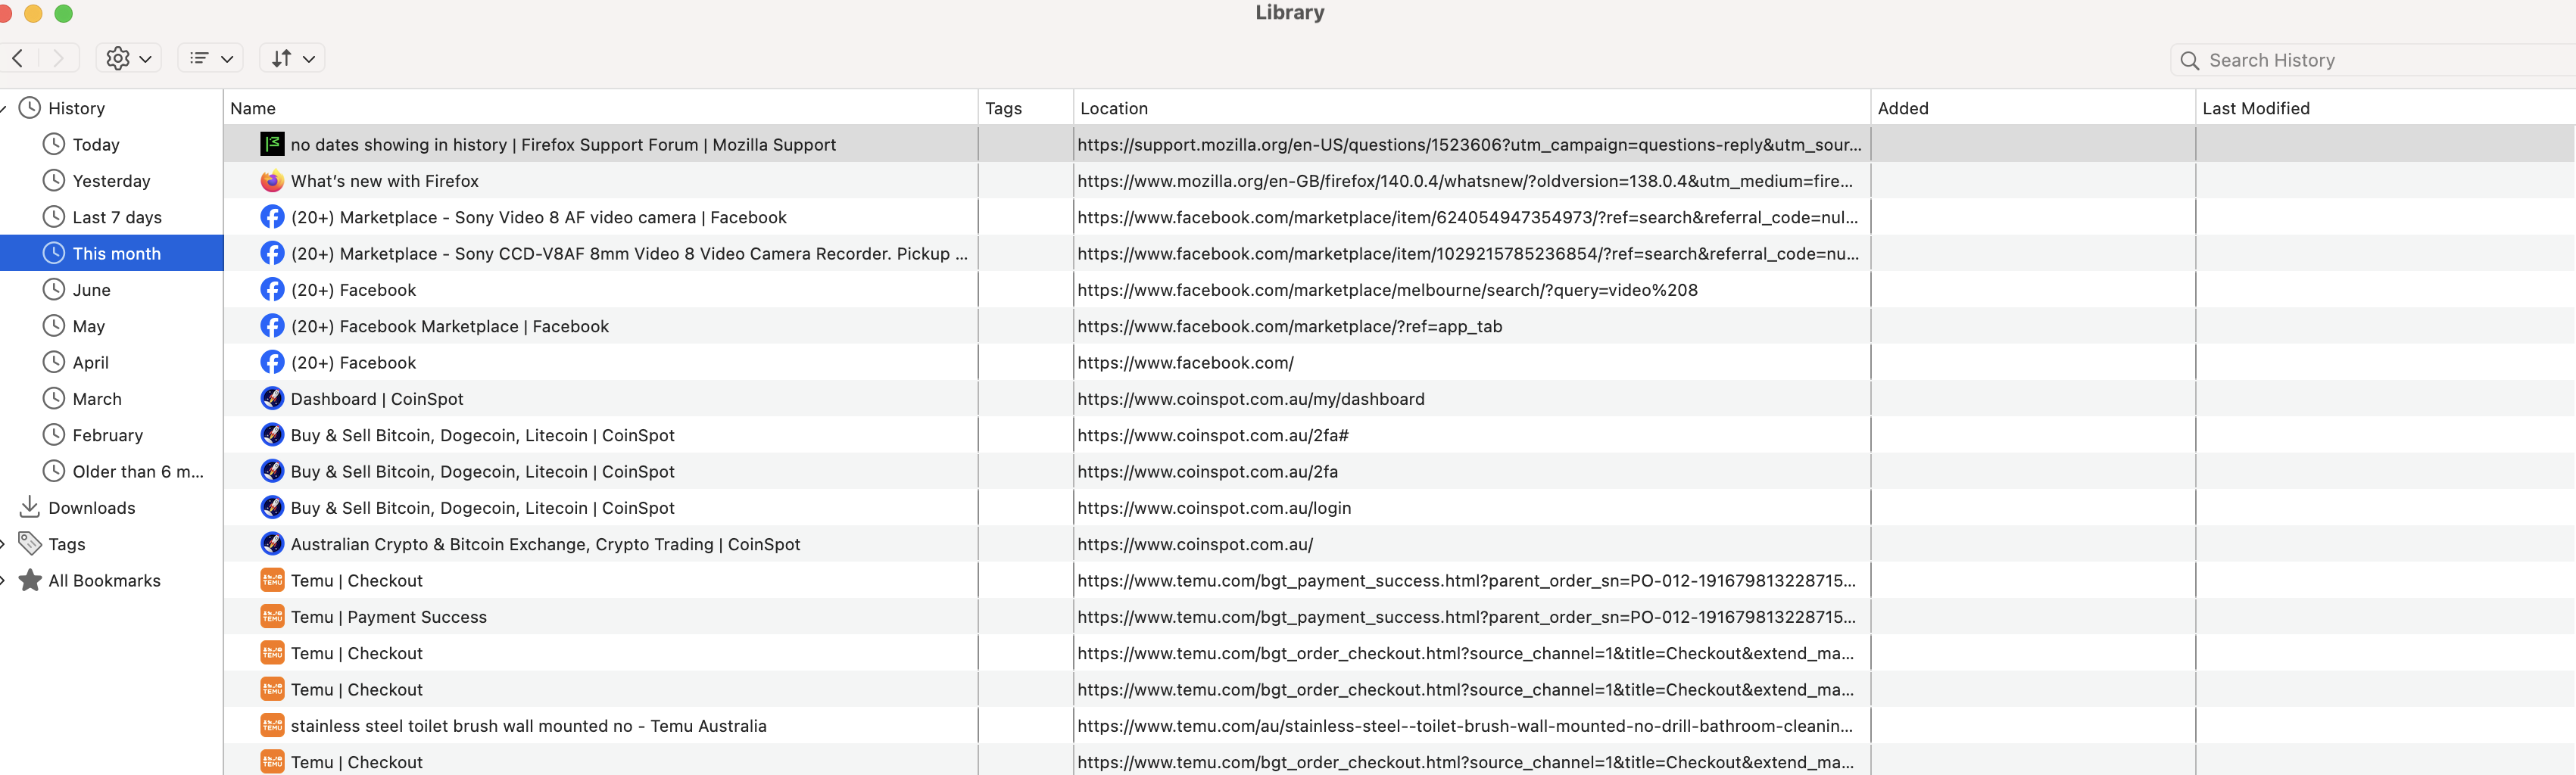This screenshot has width=2576, height=775.
Task: Click the History clock icon
Action: point(30,107)
